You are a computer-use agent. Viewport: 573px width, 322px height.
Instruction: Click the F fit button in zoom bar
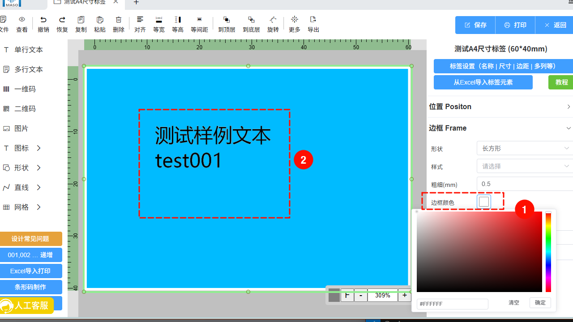[347, 295]
